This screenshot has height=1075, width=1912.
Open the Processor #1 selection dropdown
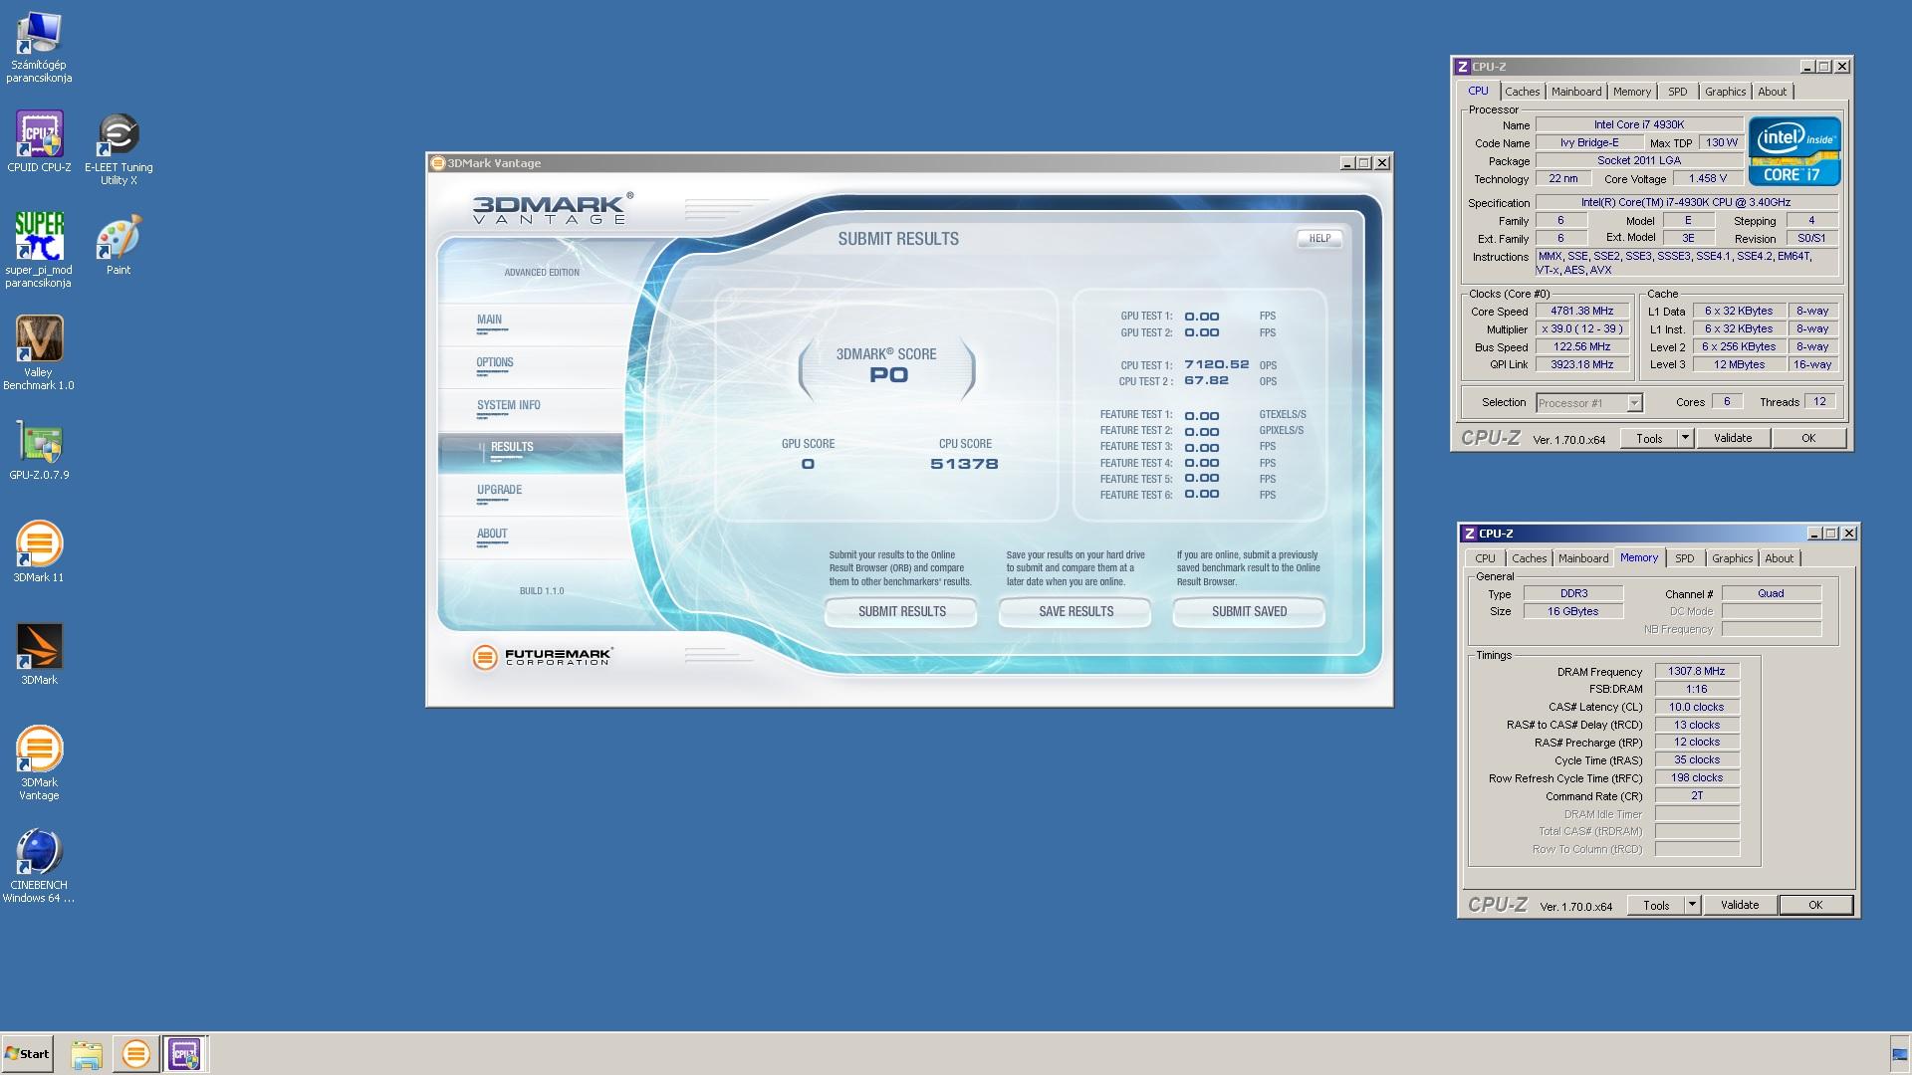click(1634, 403)
